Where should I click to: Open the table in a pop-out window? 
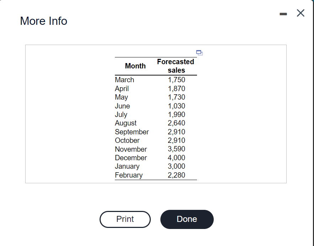point(199,52)
